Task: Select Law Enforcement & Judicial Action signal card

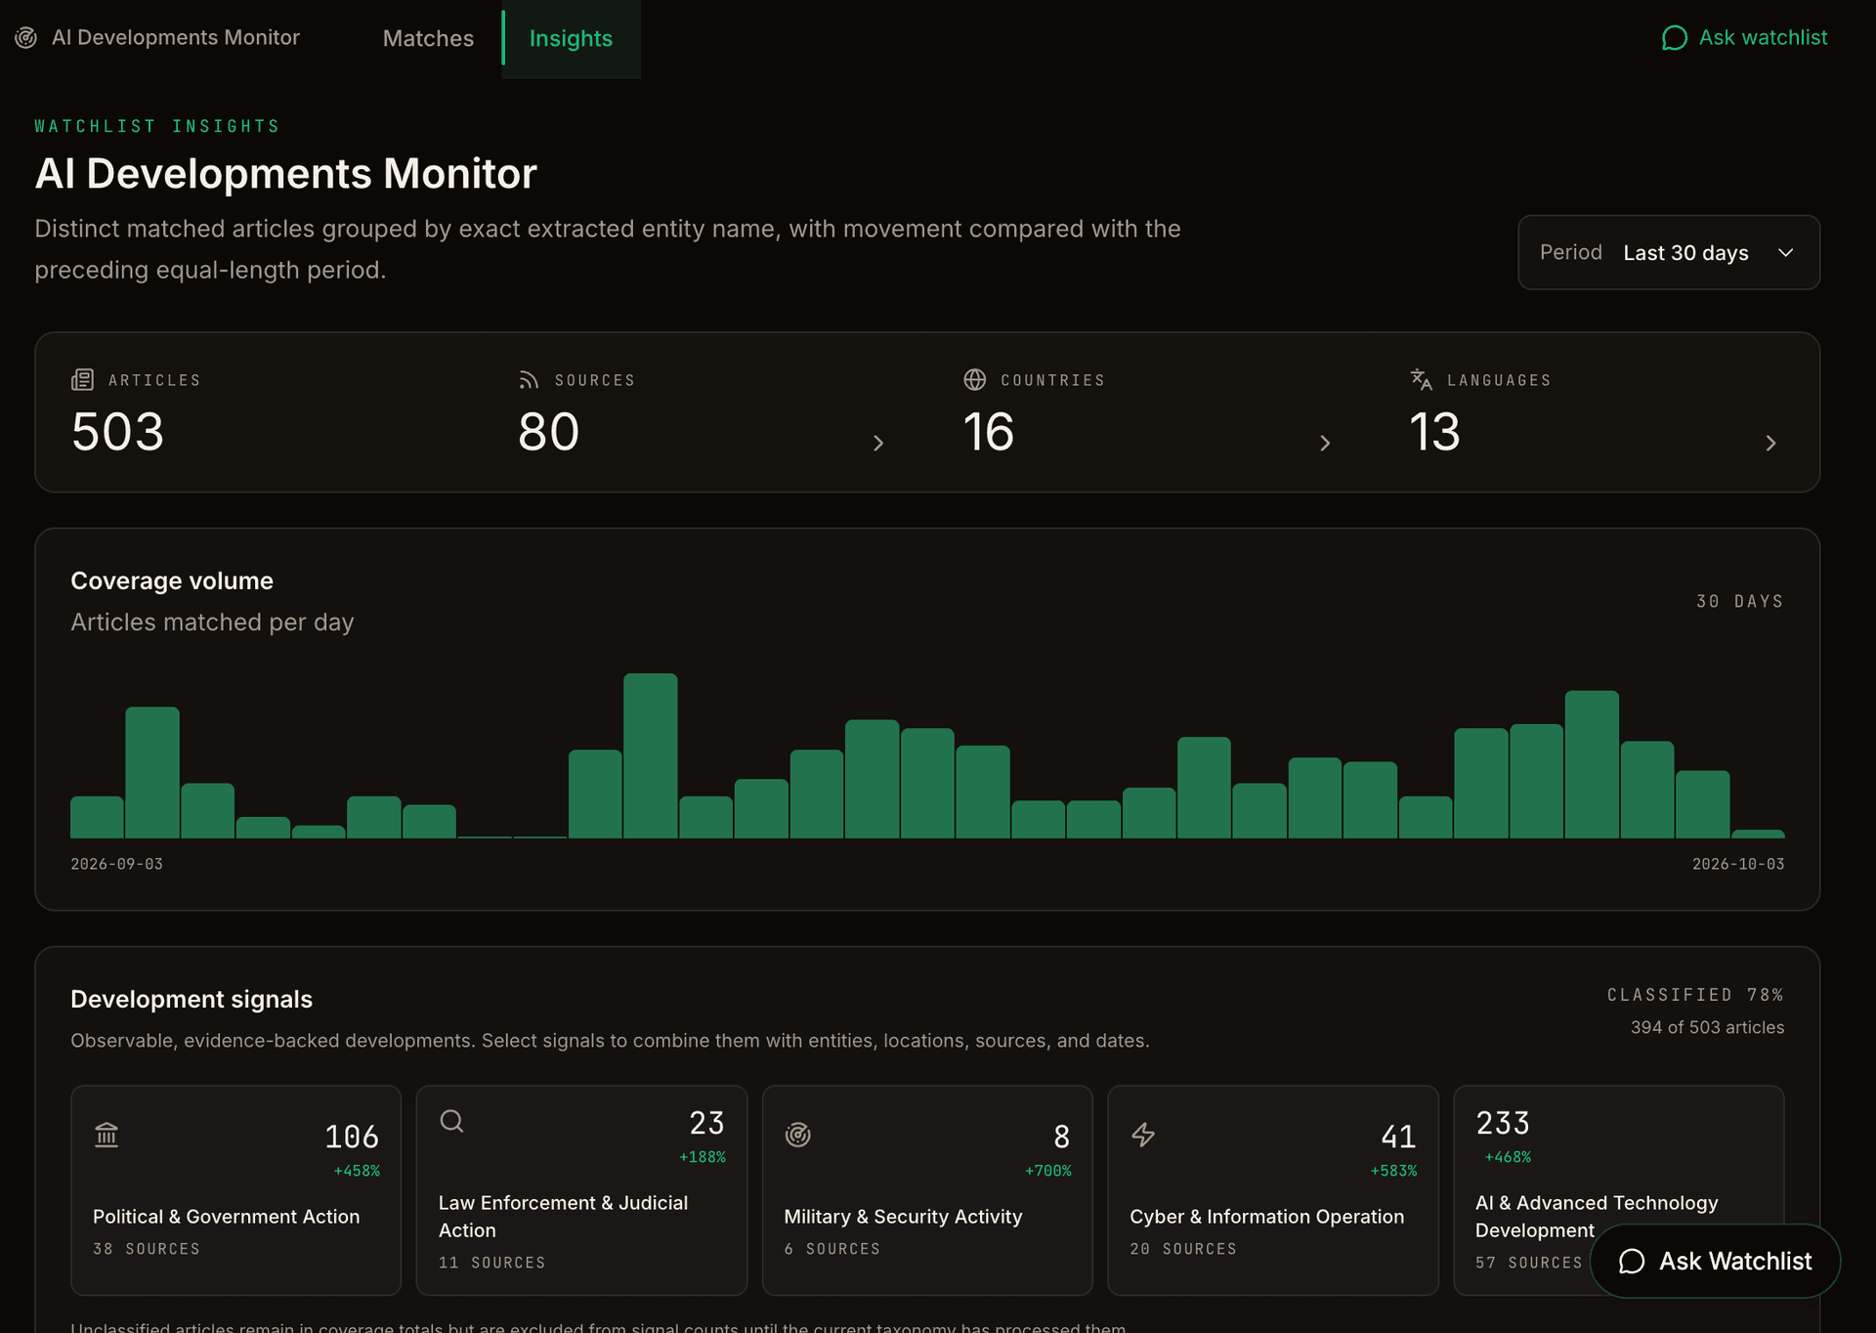Action: [581, 1190]
